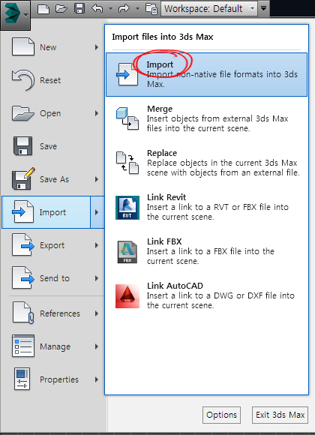Click the Merge cube and page icon
Image resolution: width=315 pixels, height=435 pixels.
tap(127, 118)
